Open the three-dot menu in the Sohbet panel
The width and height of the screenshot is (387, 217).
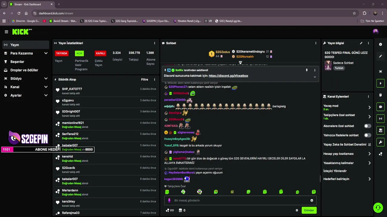pyautogui.click(x=316, y=43)
